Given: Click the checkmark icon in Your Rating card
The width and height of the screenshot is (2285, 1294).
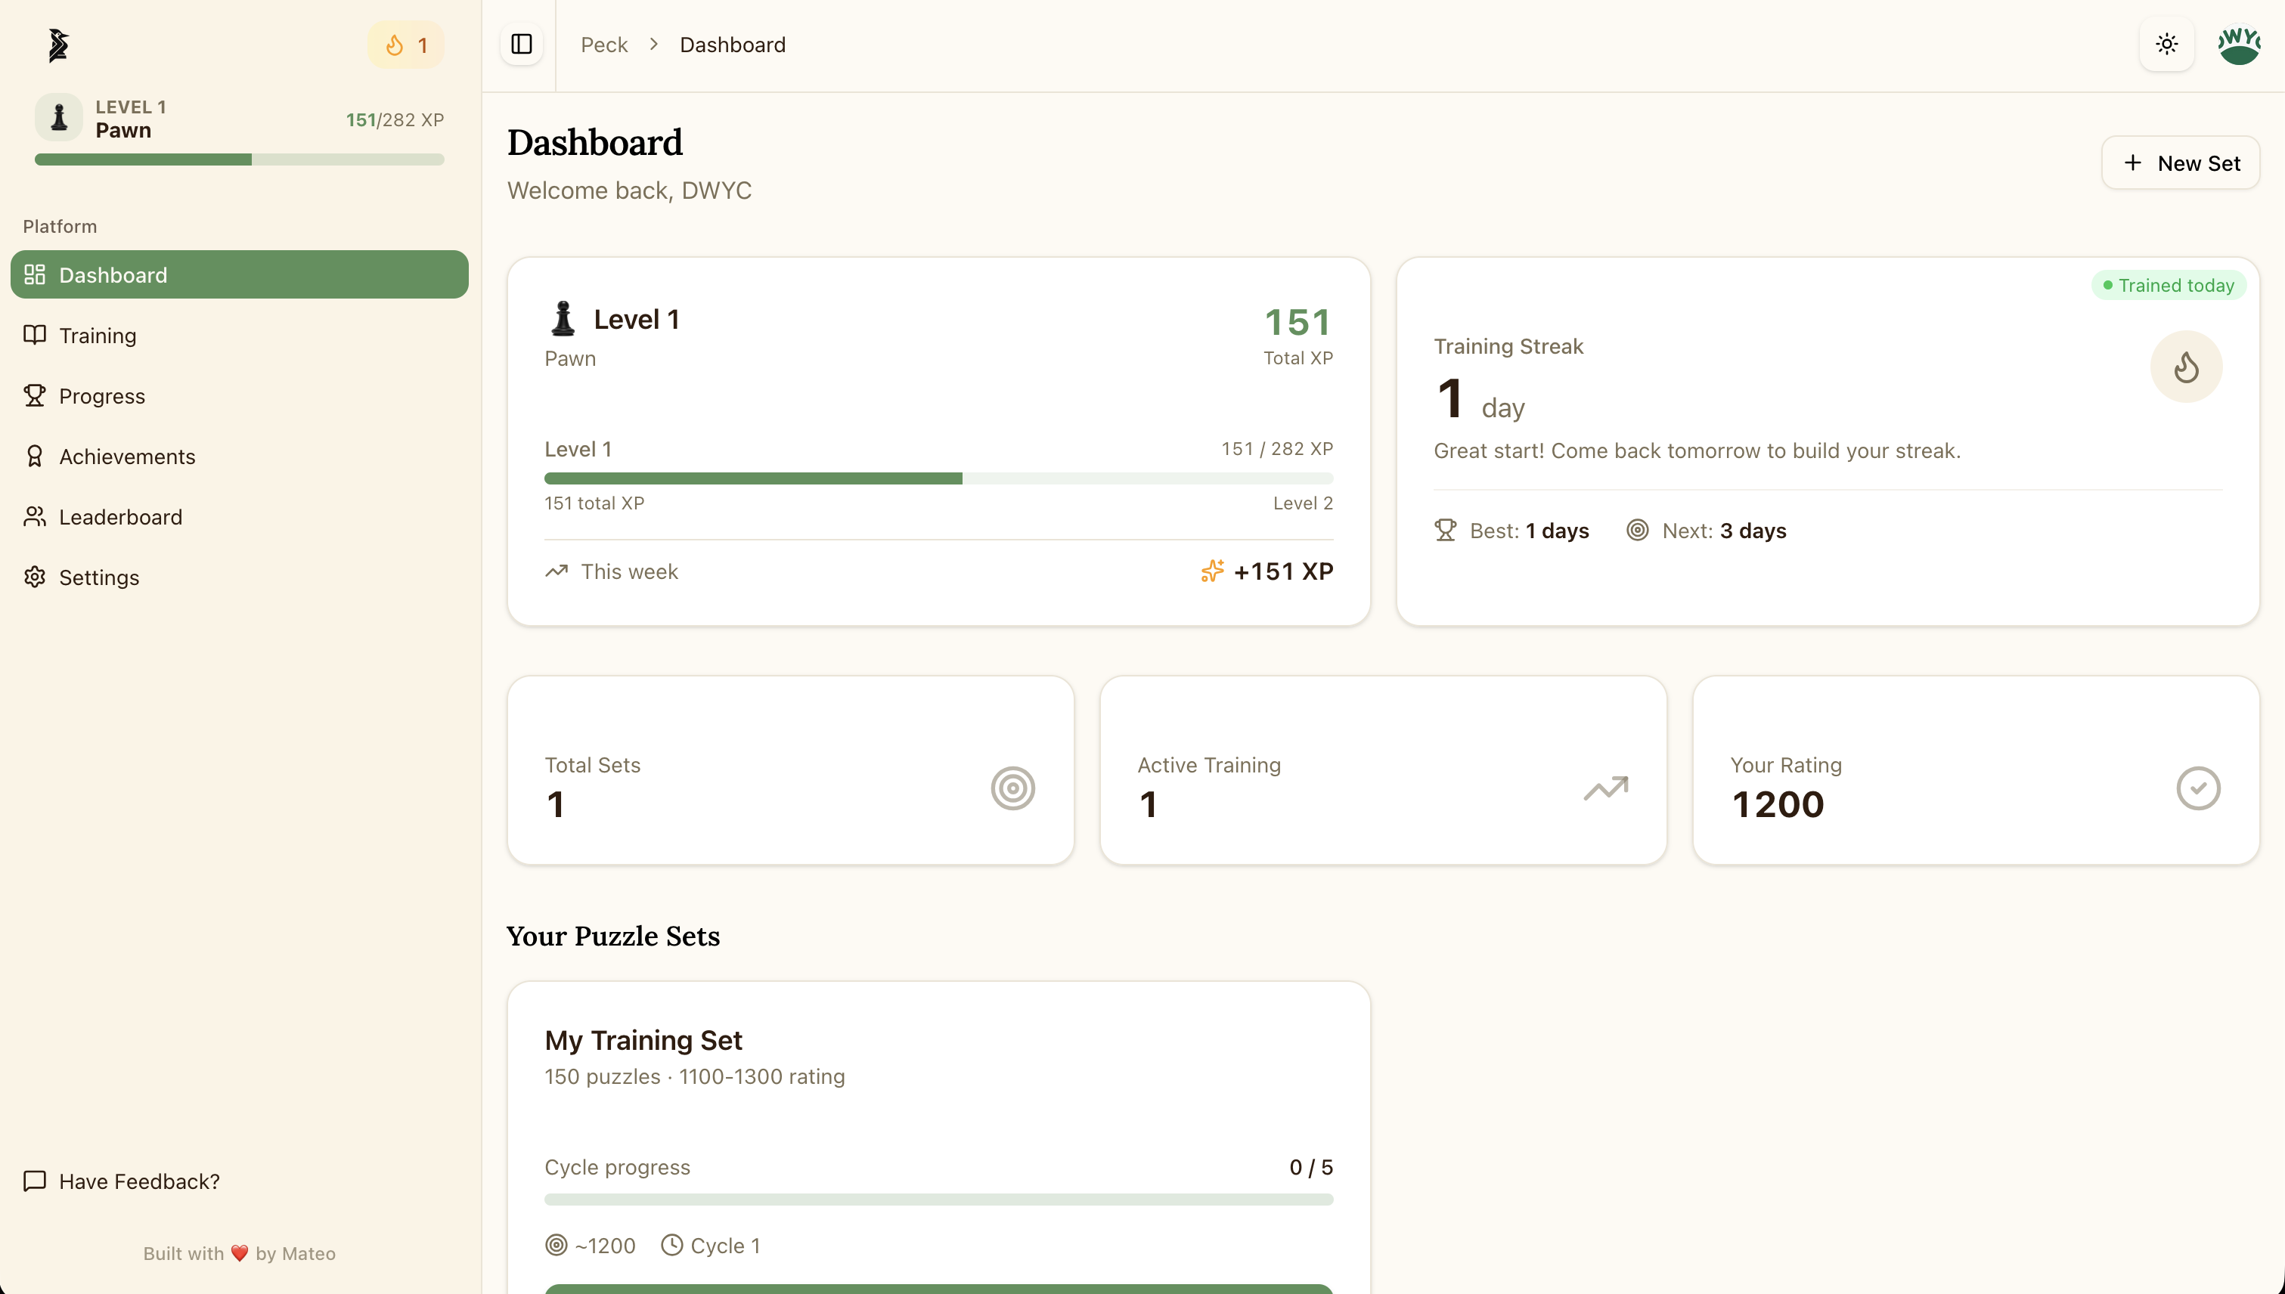Looking at the screenshot, I should pos(2198,788).
